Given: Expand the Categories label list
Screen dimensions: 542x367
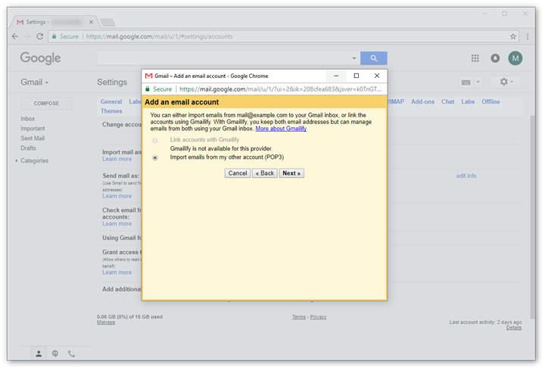Looking at the screenshot, I should click(x=17, y=160).
